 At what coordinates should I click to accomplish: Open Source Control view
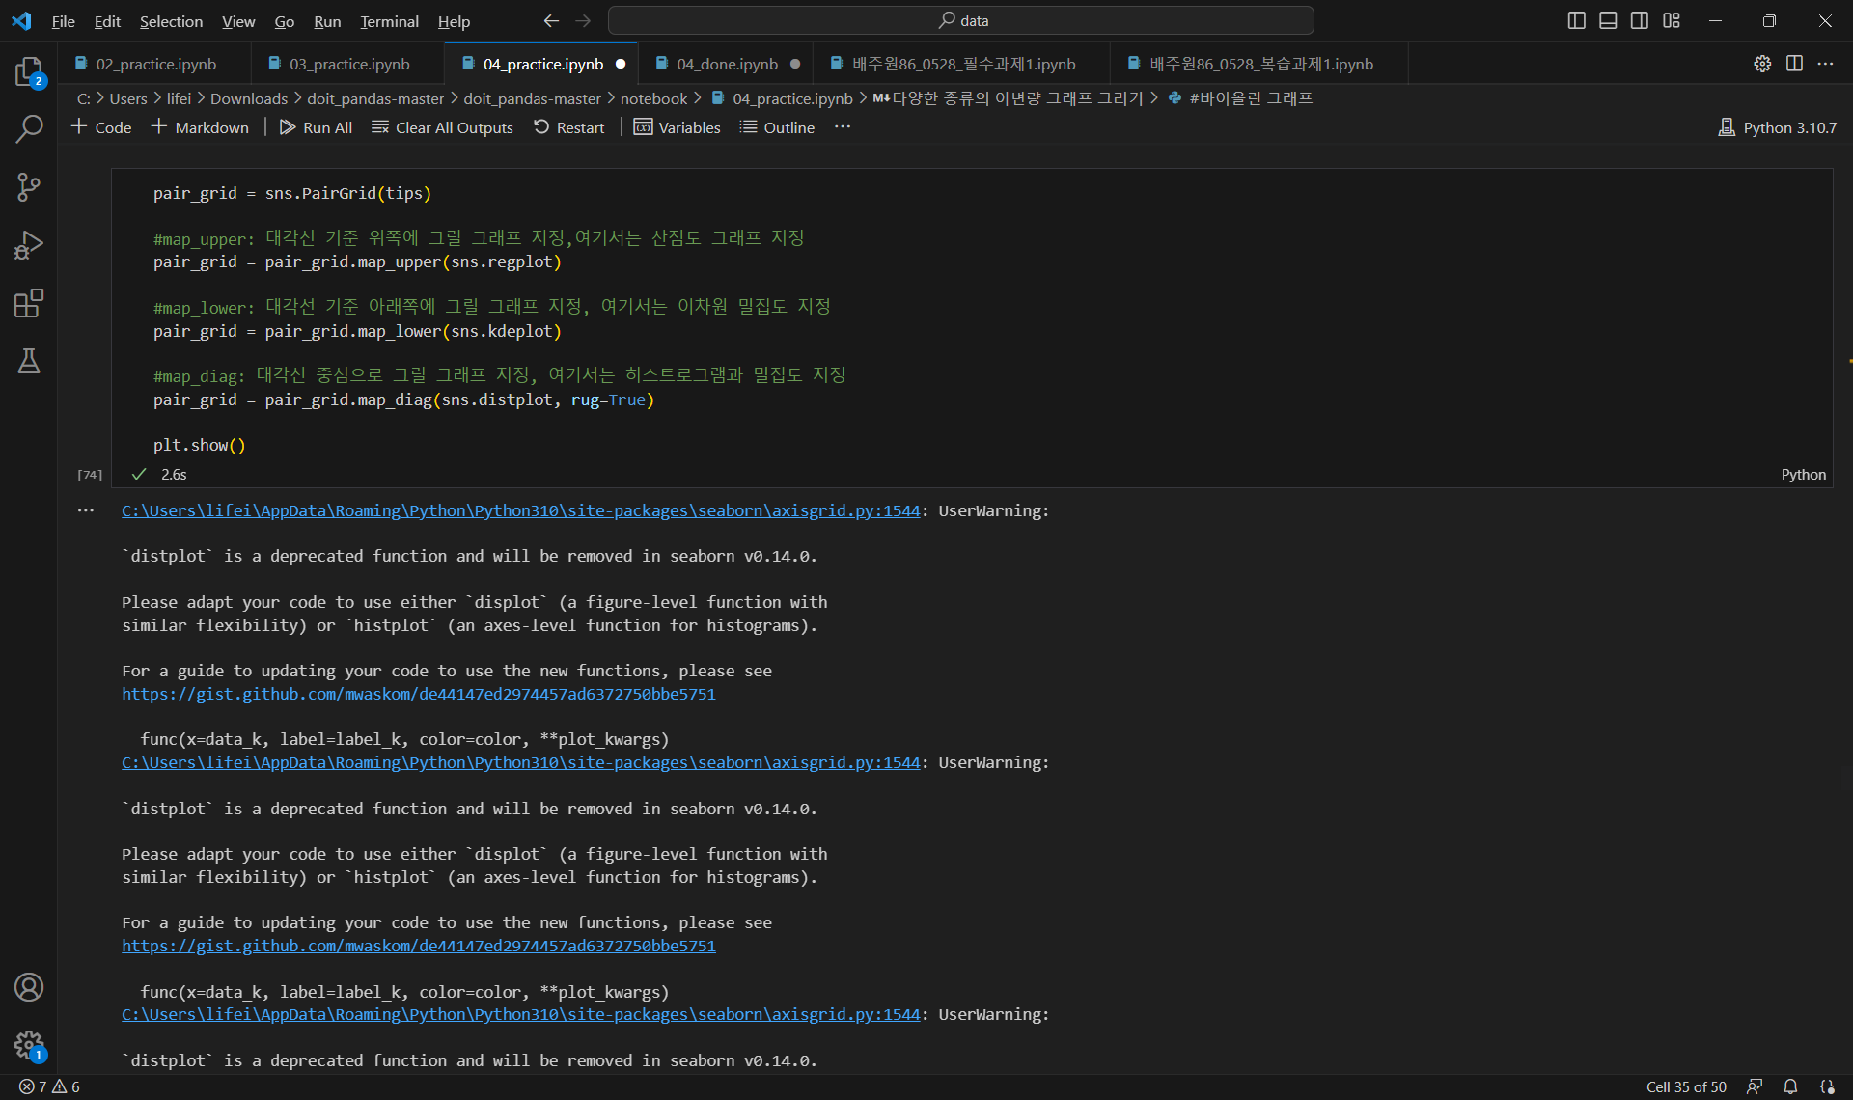[29, 187]
